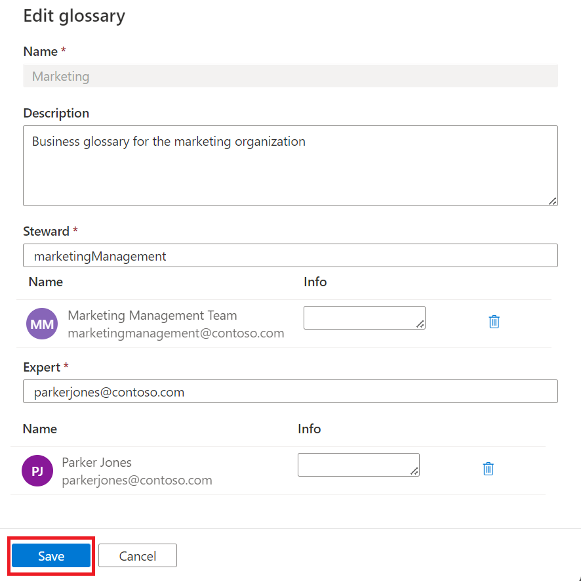Click the disabled Name field showing Marketing
Image resolution: width=581 pixels, height=581 pixels.
tap(290, 76)
